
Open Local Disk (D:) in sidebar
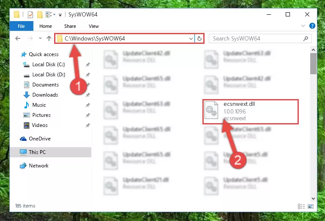point(44,75)
